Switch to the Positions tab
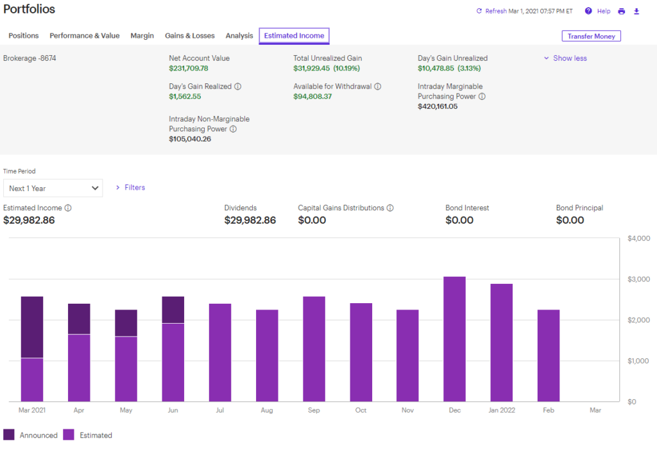The height and width of the screenshot is (455, 657). point(24,36)
